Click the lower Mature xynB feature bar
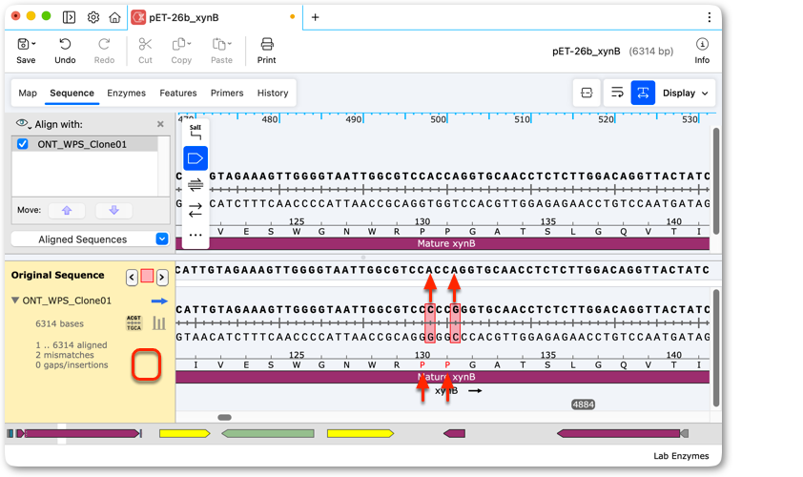 tap(443, 377)
